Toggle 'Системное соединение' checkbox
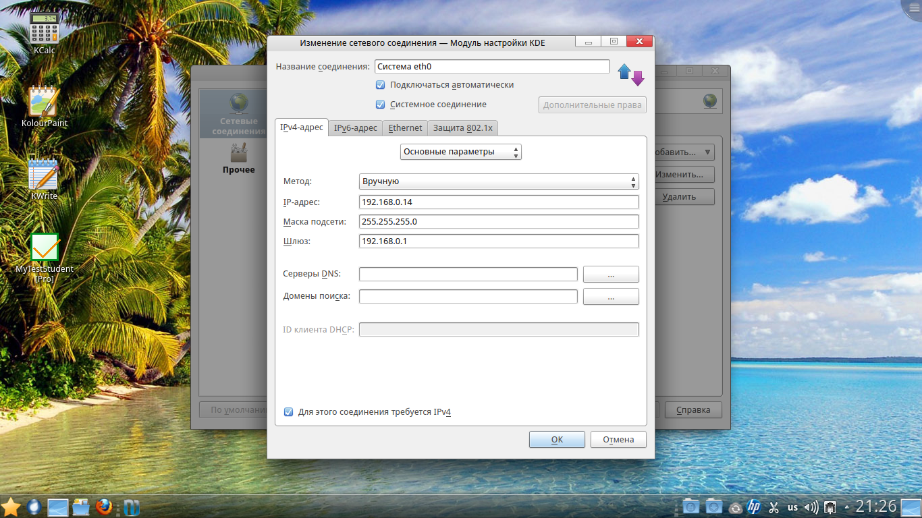Image resolution: width=922 pixels, height=518 pixels. (x=381, y=105)
